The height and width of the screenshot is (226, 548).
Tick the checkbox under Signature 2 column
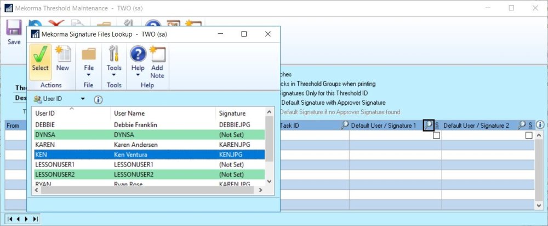pos(529,135)
